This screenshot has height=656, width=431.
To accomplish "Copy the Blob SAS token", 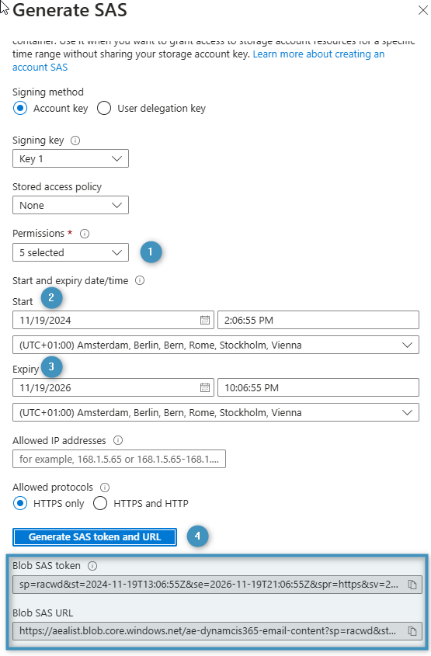I will click(412, 585).
